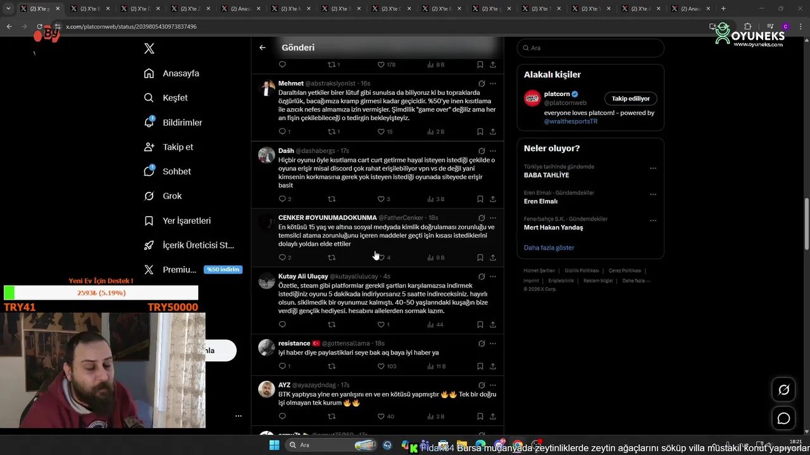810x455 pixels.
Task: Share Mehmet's post
Action: 493,131
